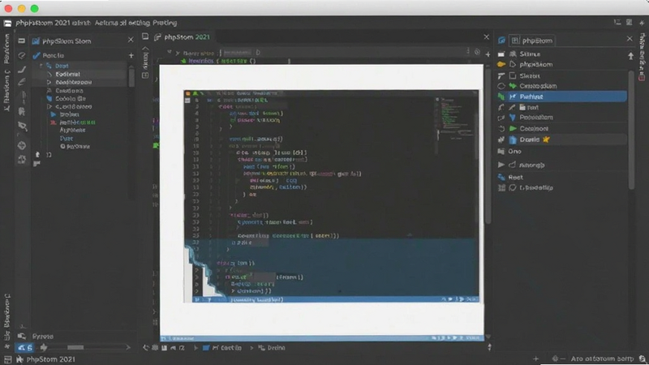The width and height of the screenshot is (649, 365).
Task: Click the split-layout icon left of the editor tab
Action: [145, 36]
